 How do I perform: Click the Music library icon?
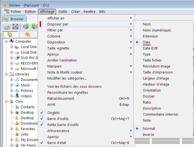[x=17, y=85]
